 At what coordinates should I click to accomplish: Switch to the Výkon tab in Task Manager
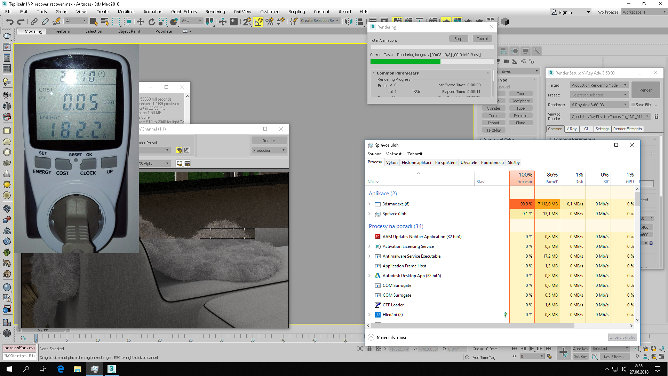(x=392, y=163)
